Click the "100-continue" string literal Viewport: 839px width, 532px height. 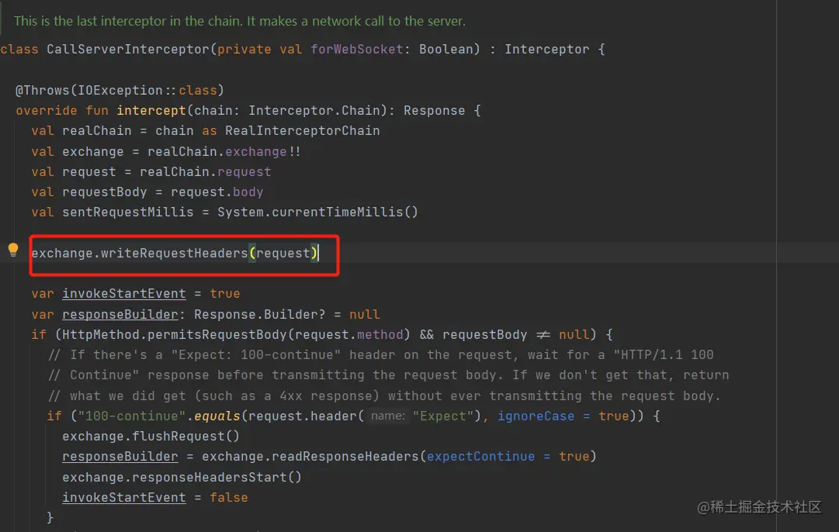(132, 416)
